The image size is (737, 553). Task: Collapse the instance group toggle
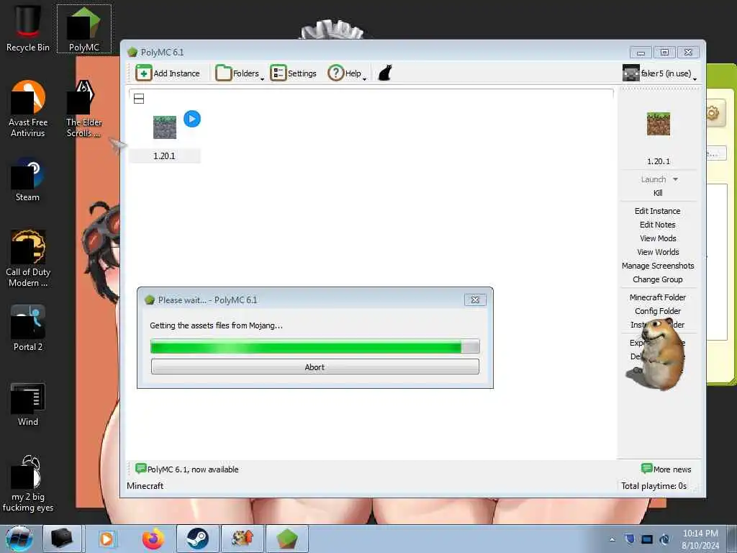139,99
